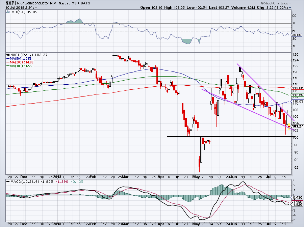Select the Open 103.15 value

click(x=151, y=7)
